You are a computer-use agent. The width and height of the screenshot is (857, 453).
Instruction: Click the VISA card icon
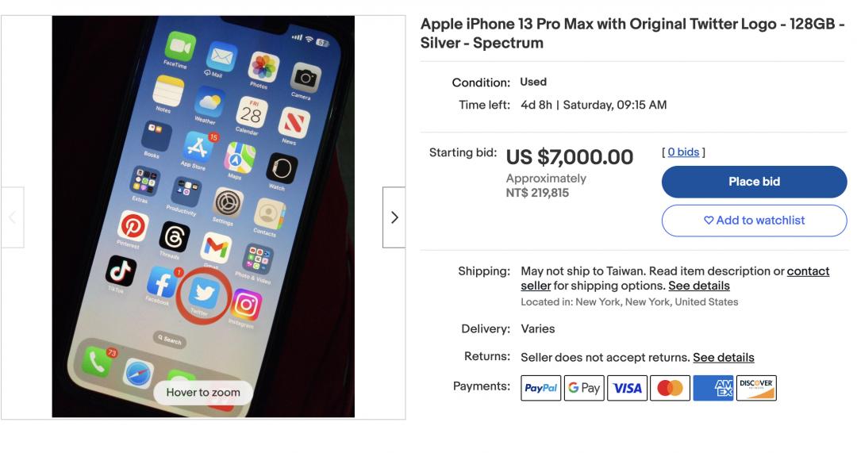(627, 388)
